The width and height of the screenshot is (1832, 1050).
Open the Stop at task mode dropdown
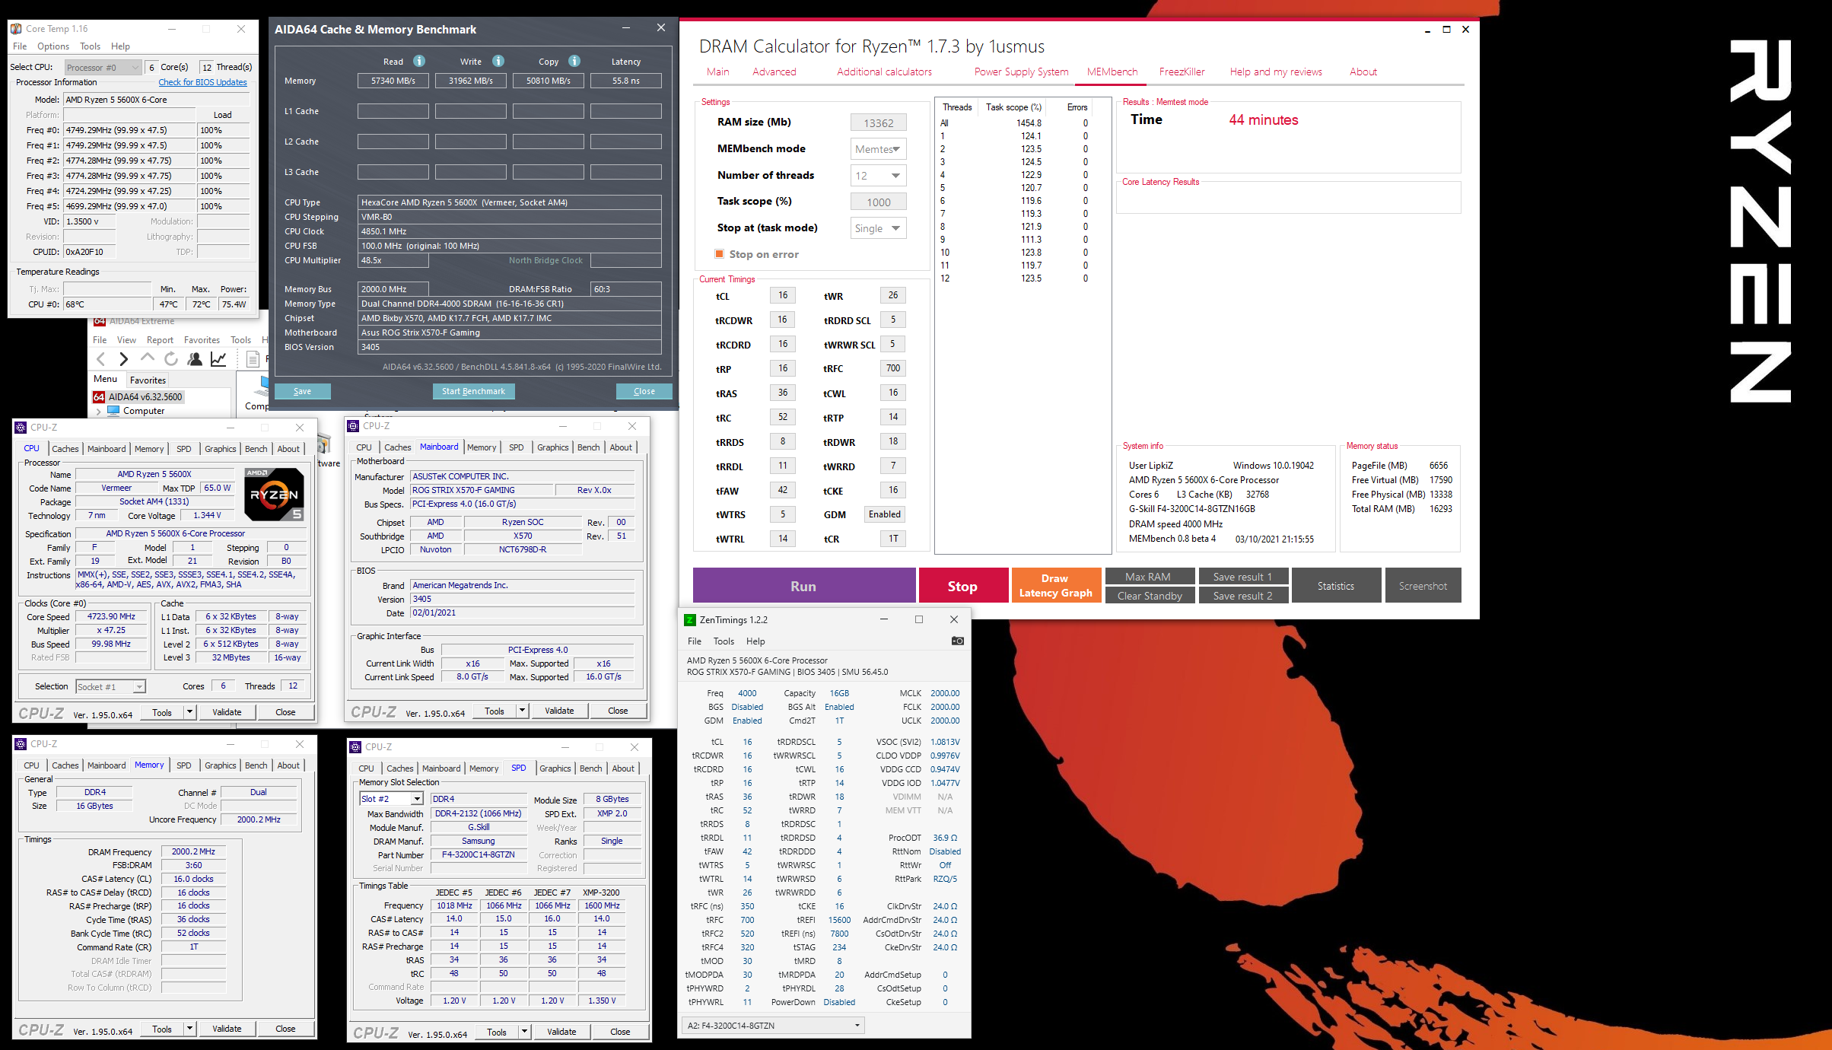pos(878,228)
